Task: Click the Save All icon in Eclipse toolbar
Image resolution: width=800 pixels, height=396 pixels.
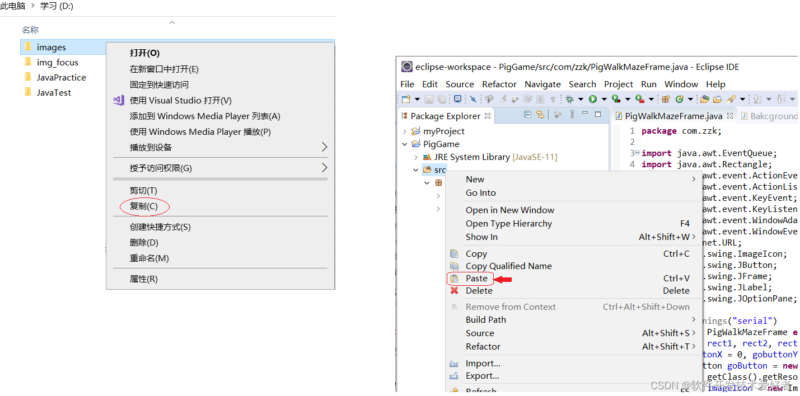Action: pos(442,99)
